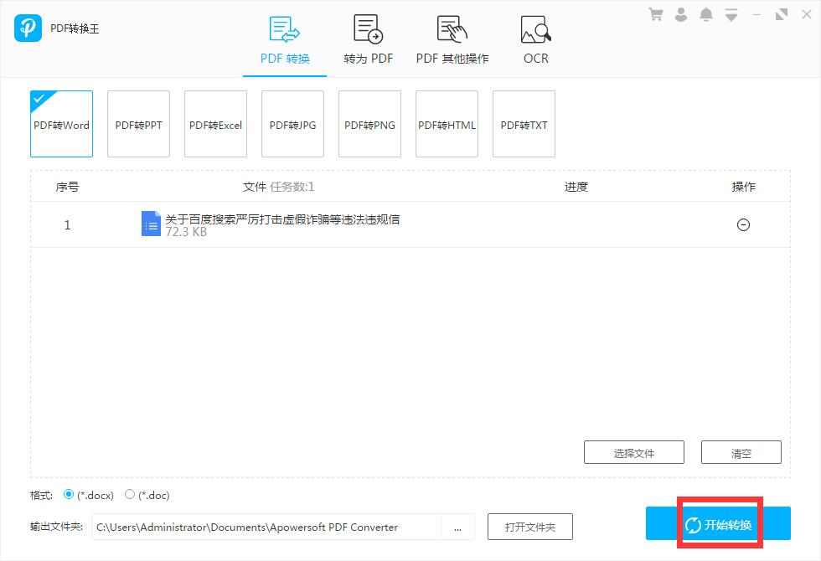Check notifications via the bell icon
821x561 pixels.
[x=706, y=13]
